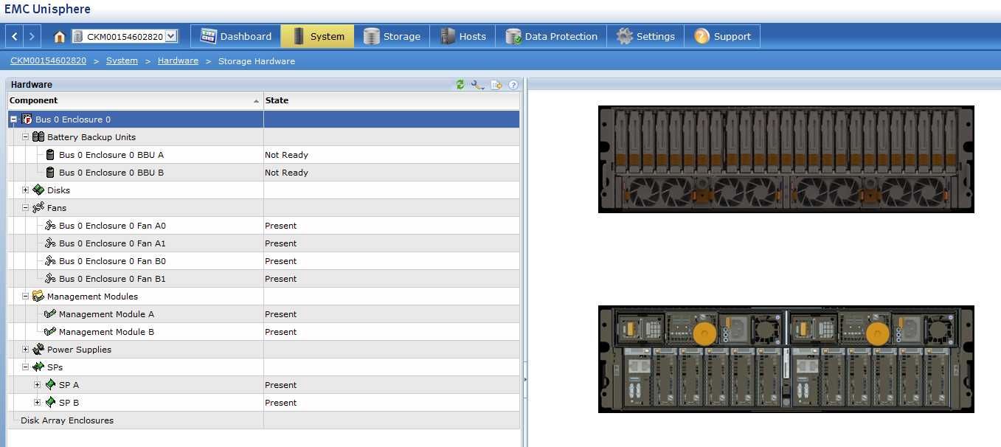This screenshot has height=447, width=1001.
Task: Click the Present state of SP B
Action: (280, 403)
